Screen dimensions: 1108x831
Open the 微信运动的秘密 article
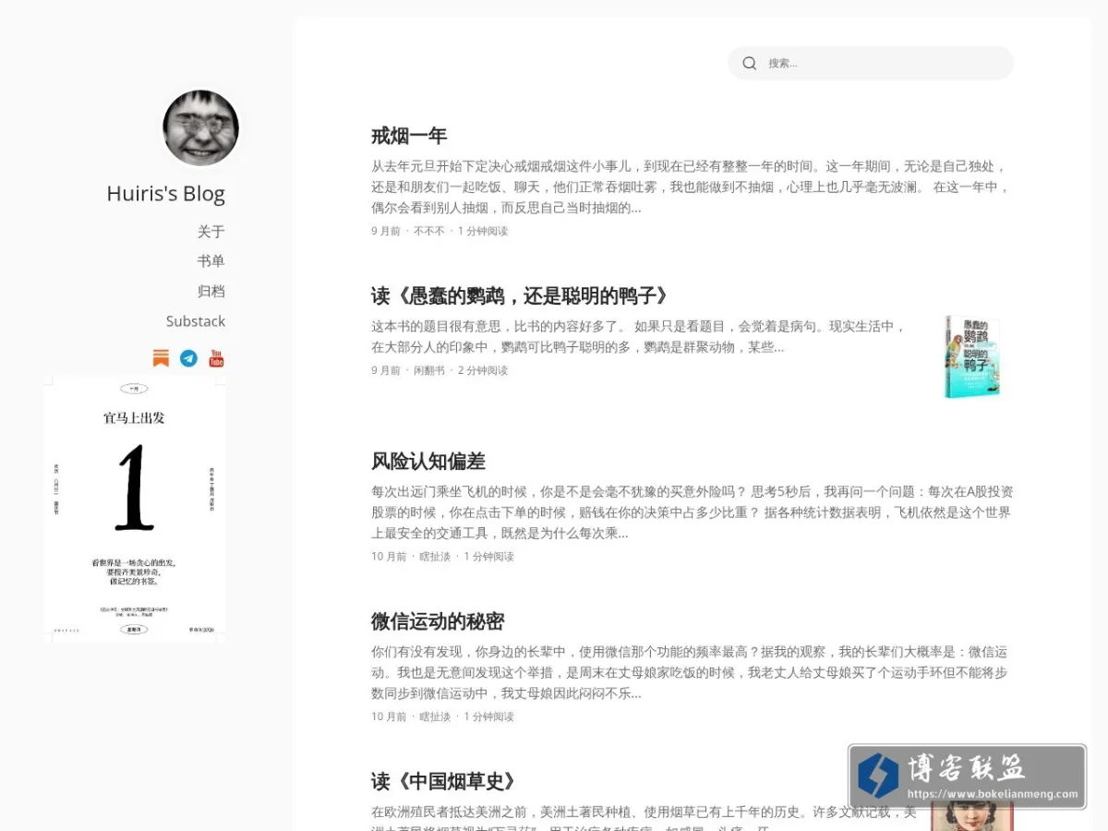pos(438,621)
